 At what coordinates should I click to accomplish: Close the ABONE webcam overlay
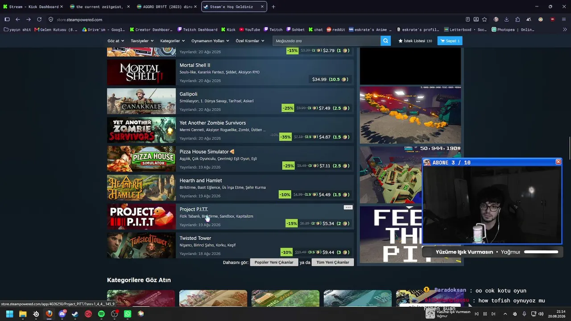(x=558, y=162)
